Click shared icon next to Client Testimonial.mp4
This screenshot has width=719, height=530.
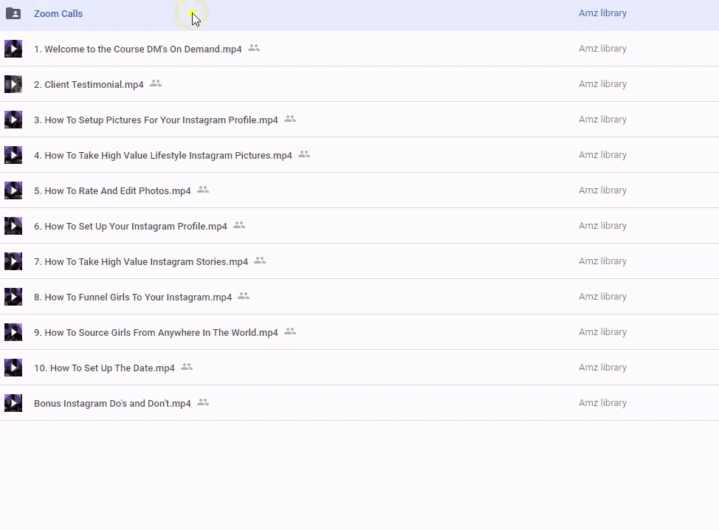pyautogui.click(x=156, y=83)
